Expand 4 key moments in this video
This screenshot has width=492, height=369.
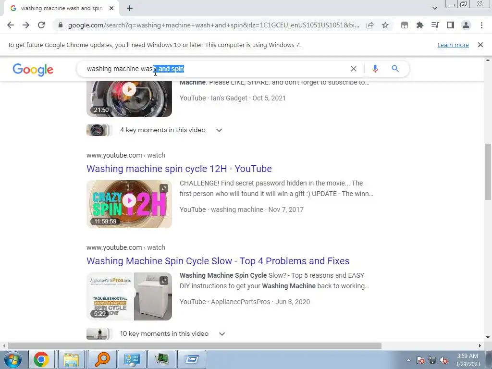point(219,130)
